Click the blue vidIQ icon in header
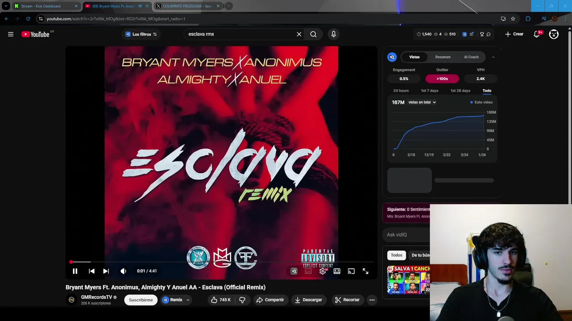572x321 pixels. click(x=464, y=34)
